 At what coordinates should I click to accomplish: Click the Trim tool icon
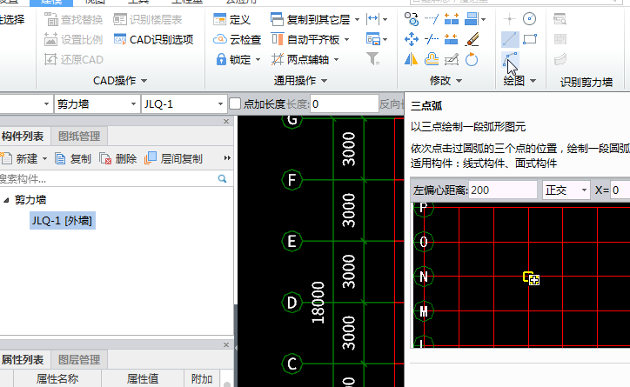point(432,39)
